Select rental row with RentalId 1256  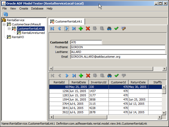click(106, 91)
